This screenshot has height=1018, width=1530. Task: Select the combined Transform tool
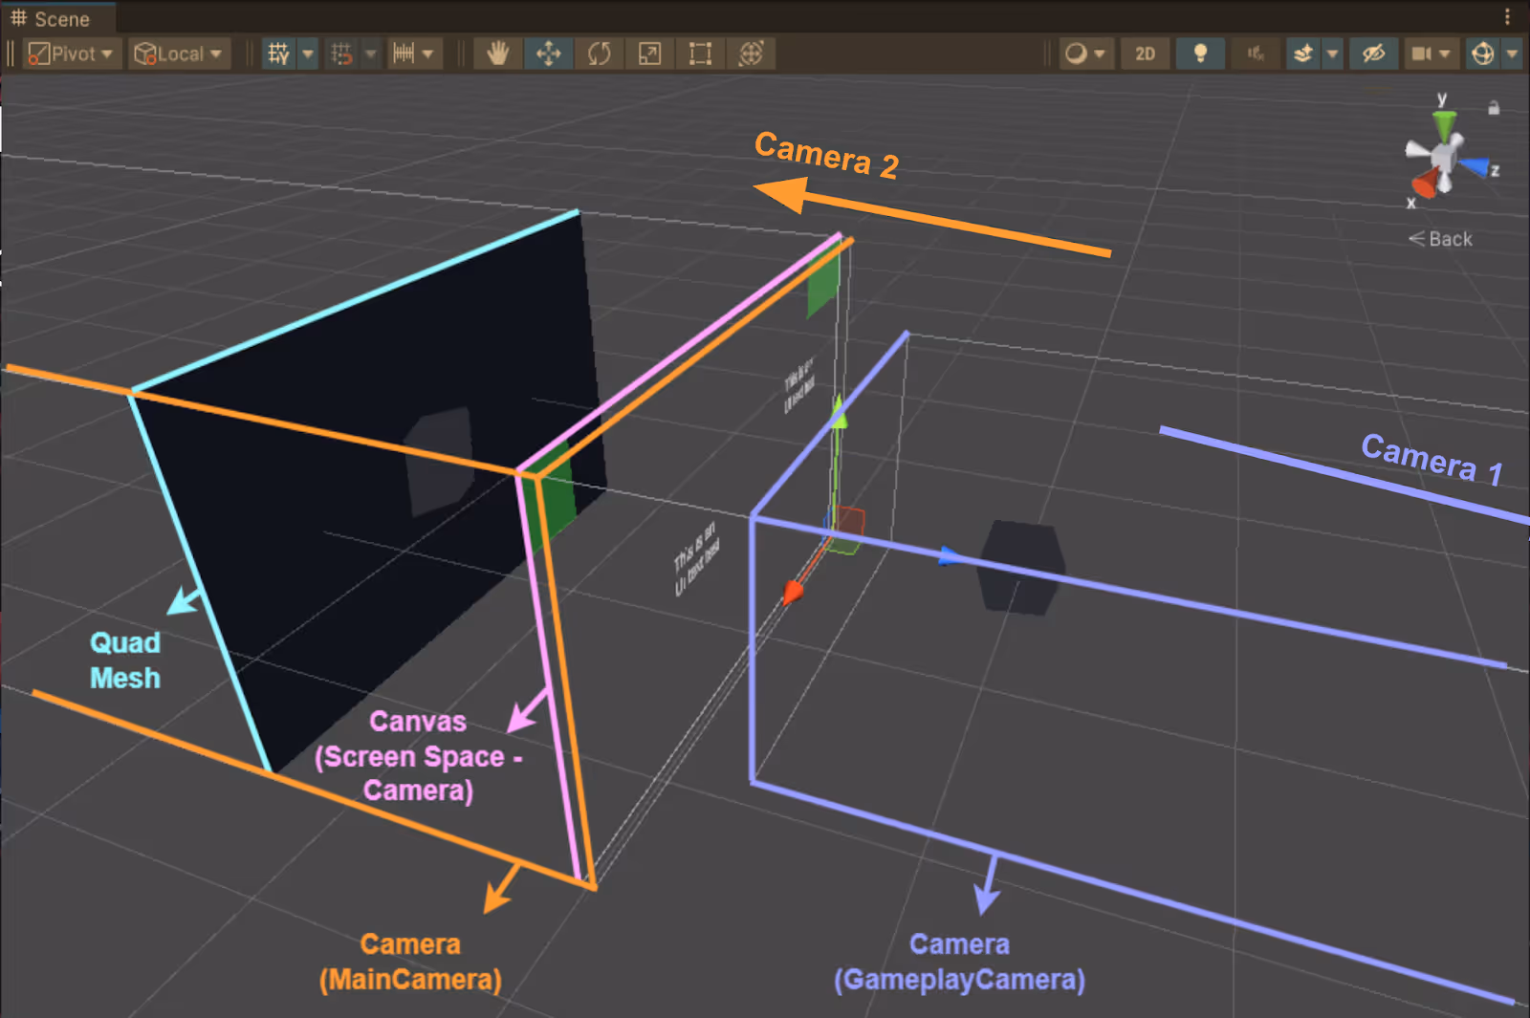click(751, 54)
